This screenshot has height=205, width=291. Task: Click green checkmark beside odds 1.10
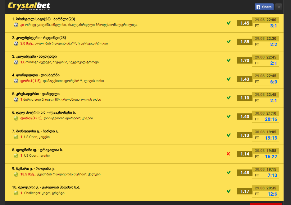point(229,98)
